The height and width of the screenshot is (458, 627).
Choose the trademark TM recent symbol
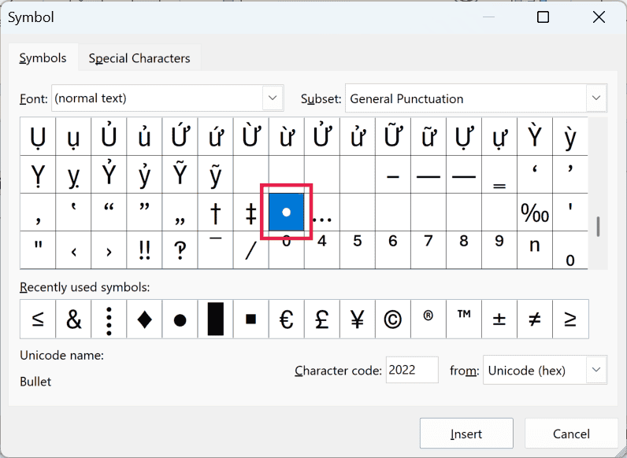point(464,319)
